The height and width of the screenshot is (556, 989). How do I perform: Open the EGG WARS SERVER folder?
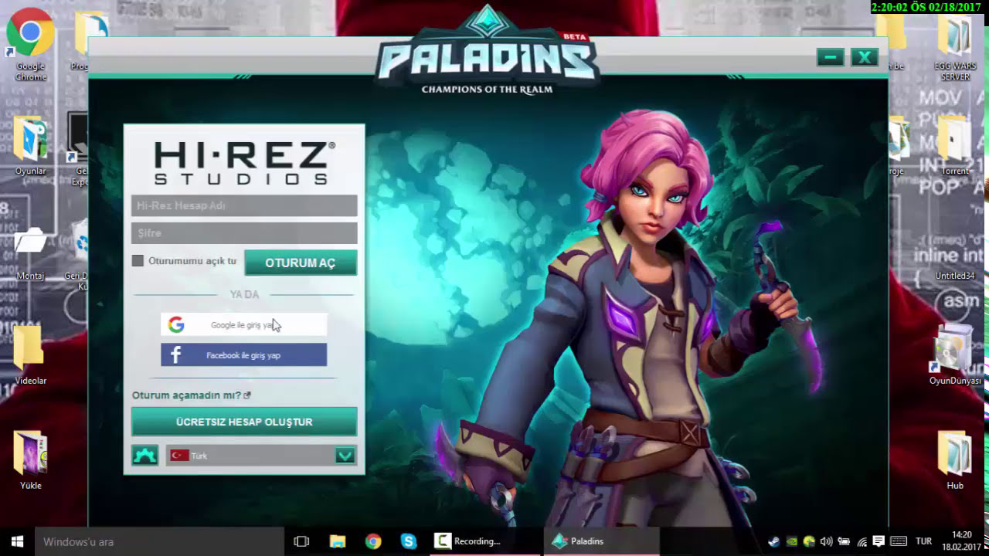[x=955, y=46]
